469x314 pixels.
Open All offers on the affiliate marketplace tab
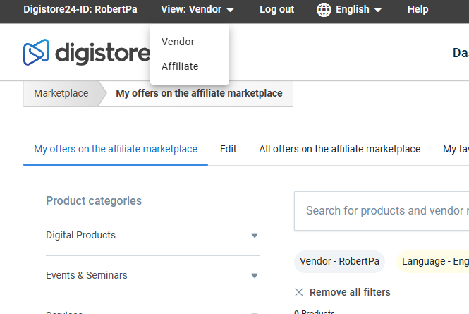pyautogui.click(x=339, y=149)
